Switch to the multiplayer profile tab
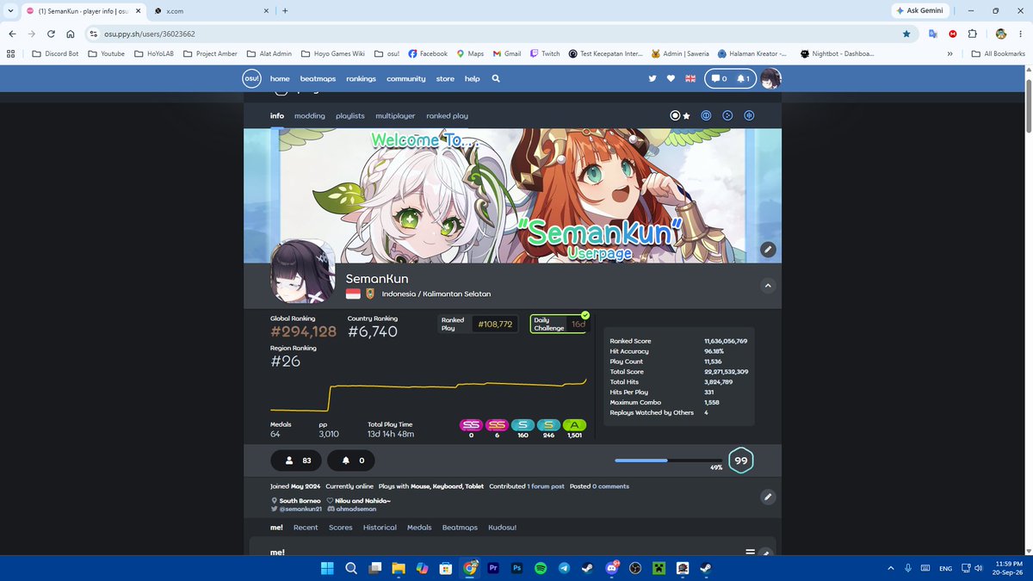The height and width of the screenshot is (581, 1033). click(395, 115)
